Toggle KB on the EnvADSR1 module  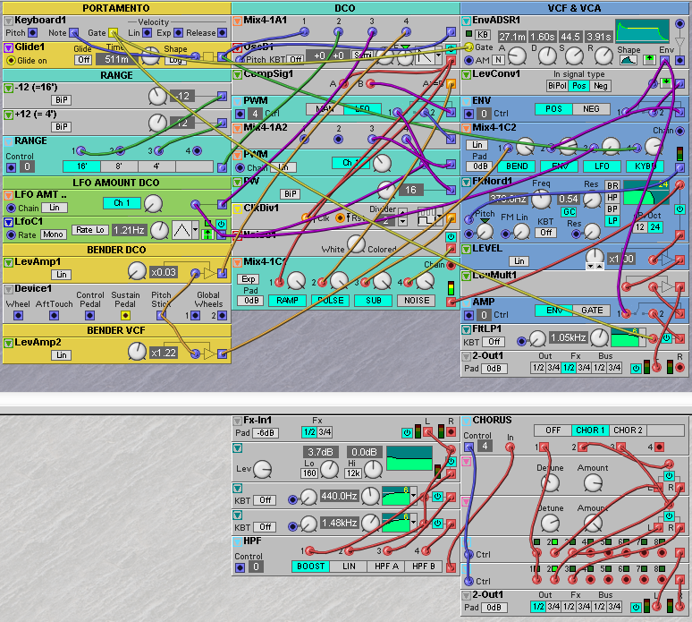coord(484,34)
